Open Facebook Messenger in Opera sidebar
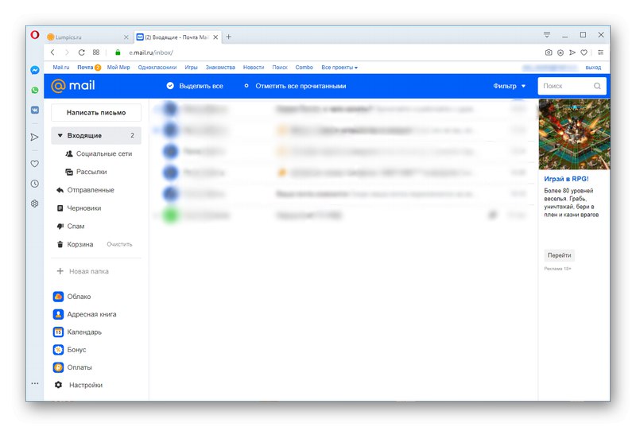The image size is (636, 427). (35, 70)
